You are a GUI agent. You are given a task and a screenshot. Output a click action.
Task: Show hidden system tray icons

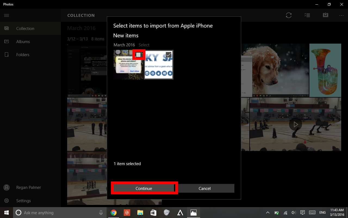click(268, 213)
